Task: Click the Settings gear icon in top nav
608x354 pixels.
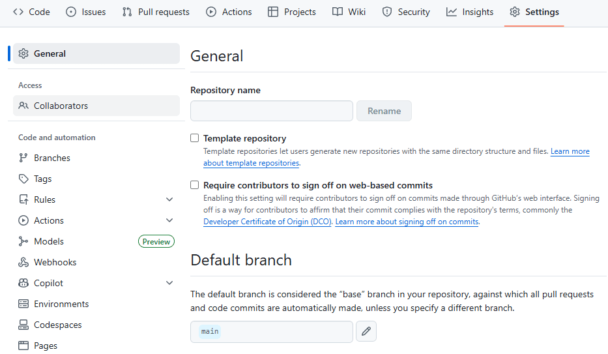Action: (x=515, y=12)
